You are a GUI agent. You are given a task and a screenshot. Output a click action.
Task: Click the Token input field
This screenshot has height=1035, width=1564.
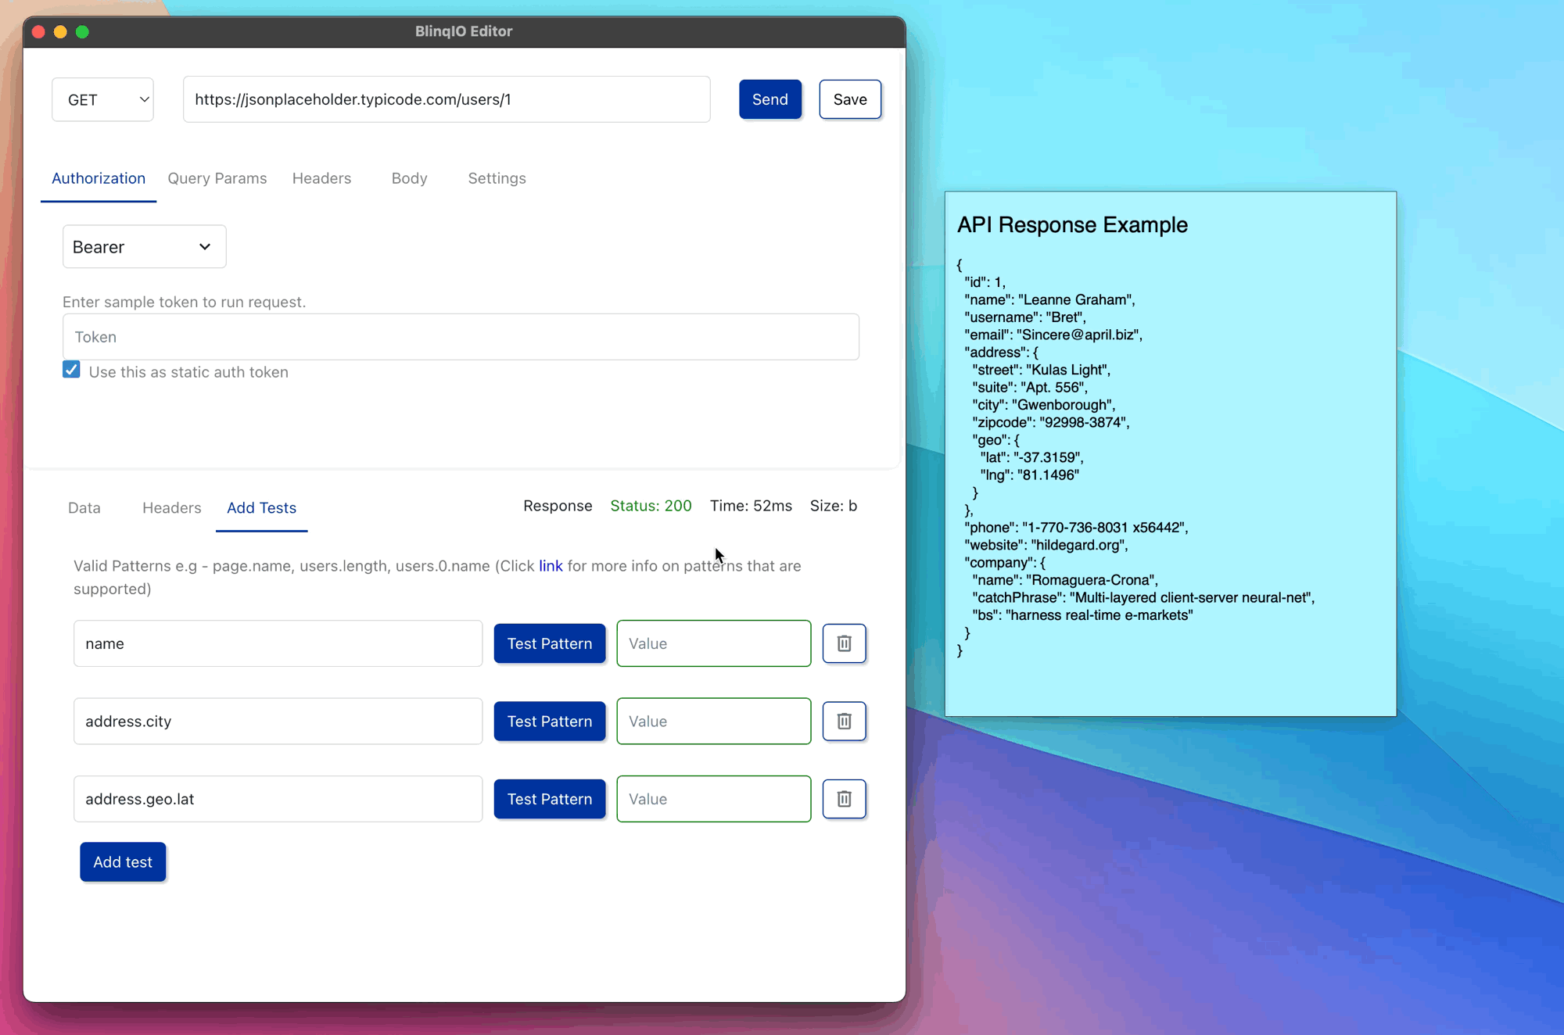[460, 336]
